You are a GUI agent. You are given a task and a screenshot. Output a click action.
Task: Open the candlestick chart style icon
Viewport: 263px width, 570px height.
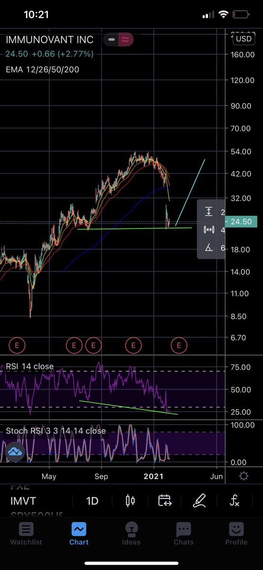click(130, 500)
